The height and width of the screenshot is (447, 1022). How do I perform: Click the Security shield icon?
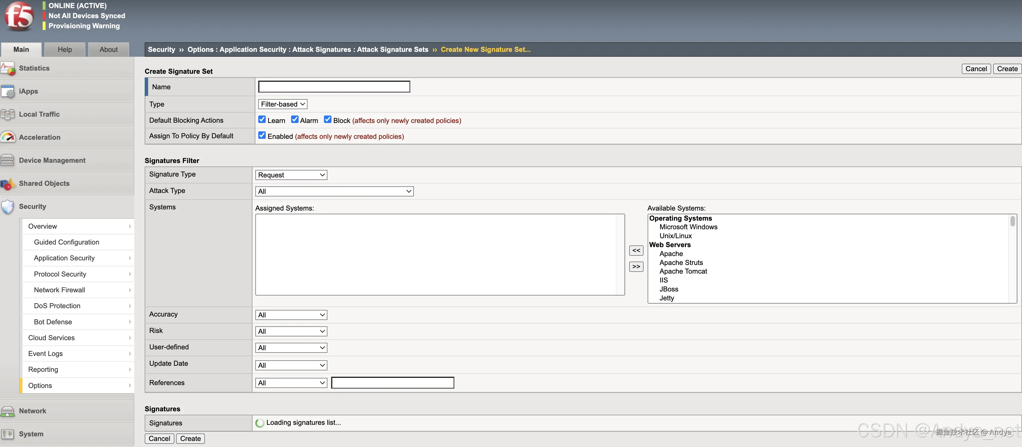click(8, 207)
